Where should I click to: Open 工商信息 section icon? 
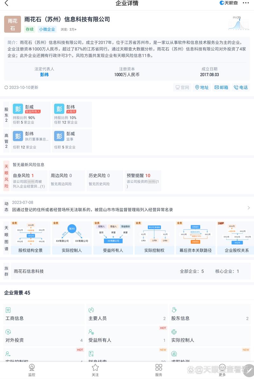point(8,310)
